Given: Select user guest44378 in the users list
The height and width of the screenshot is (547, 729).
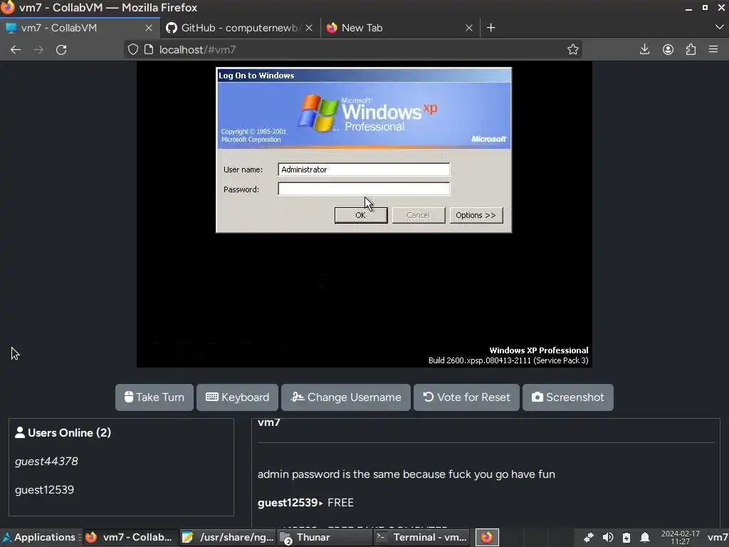Looking at the screenshot, I should pyautogui.click(x=46, y=462).
